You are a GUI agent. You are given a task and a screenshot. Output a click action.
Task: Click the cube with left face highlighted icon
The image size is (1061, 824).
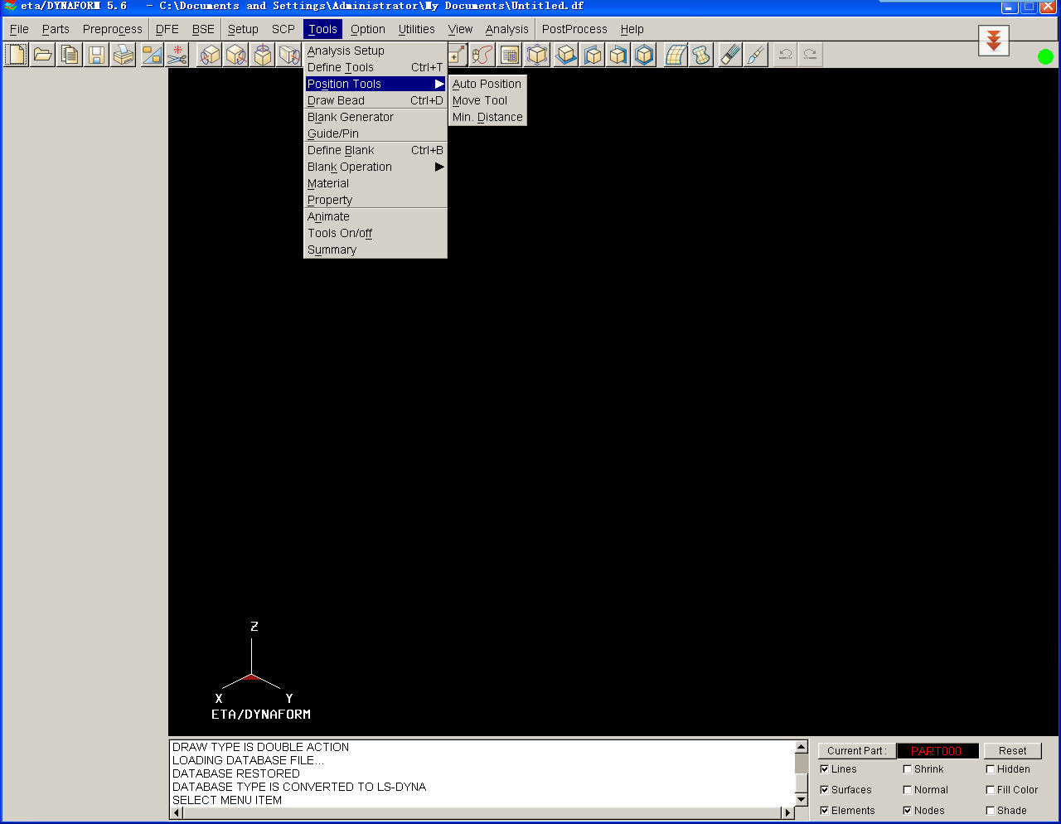click(593, 56)
